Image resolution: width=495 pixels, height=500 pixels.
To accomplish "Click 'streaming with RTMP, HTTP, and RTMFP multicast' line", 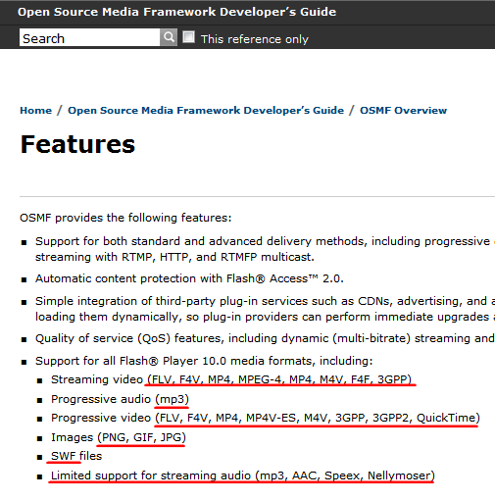I will coord(174,257).
